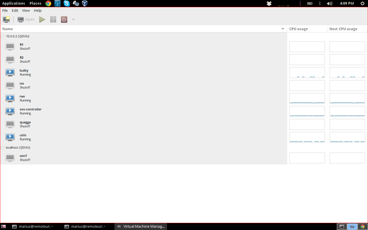Open the Edit menu

[x=15, y=10]
